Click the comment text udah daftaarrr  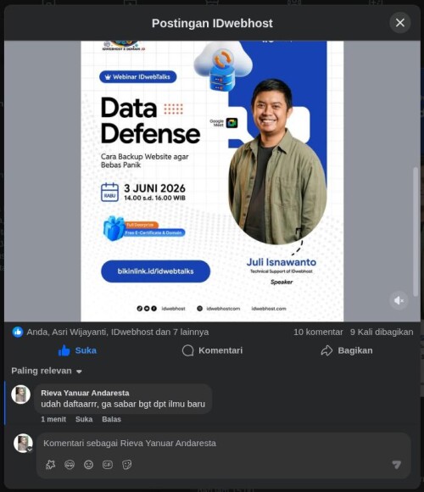pos(123,404)
